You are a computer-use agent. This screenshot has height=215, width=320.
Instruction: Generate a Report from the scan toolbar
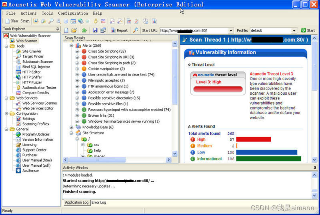click(119, 30)
